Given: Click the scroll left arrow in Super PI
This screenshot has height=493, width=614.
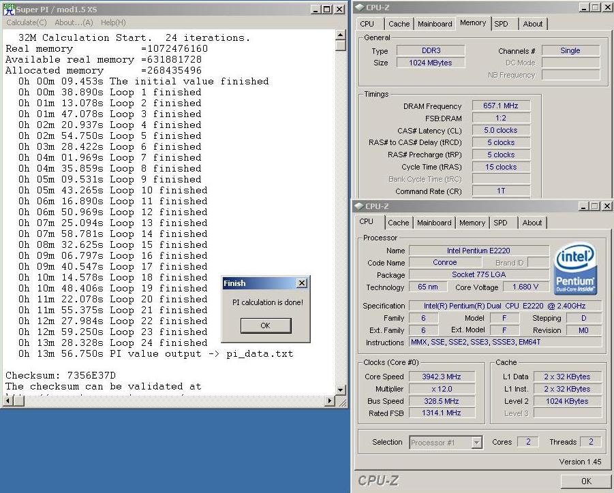Looking at the screenshot, I should tap(8, 400).
